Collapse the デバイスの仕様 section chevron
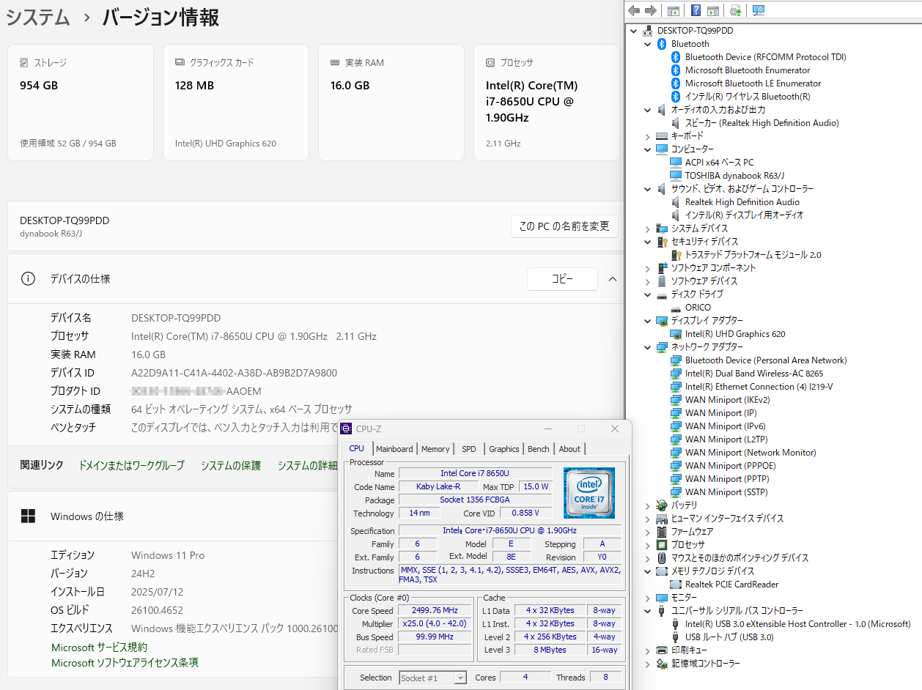This screenshot has width=922, height=690. 613,279
